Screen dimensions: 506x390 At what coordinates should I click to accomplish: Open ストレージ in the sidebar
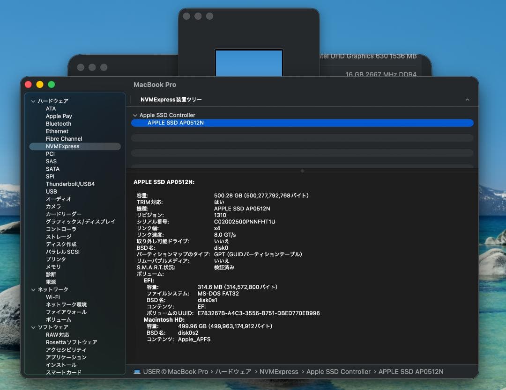point(59,237)
